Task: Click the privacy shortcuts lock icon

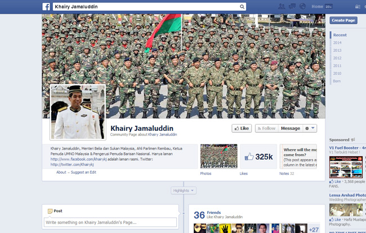Action: pyautogui.click(x=357, y=7)
